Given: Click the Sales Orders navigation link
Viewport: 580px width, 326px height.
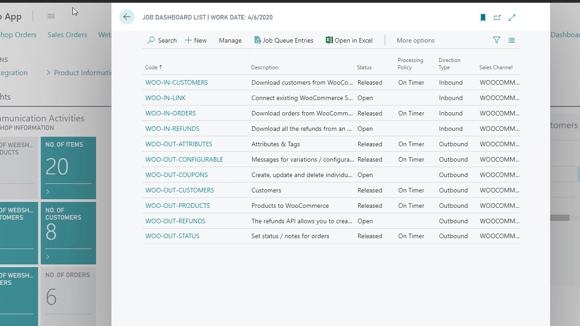Looking at the screenshot, I should tap(67, 34).
